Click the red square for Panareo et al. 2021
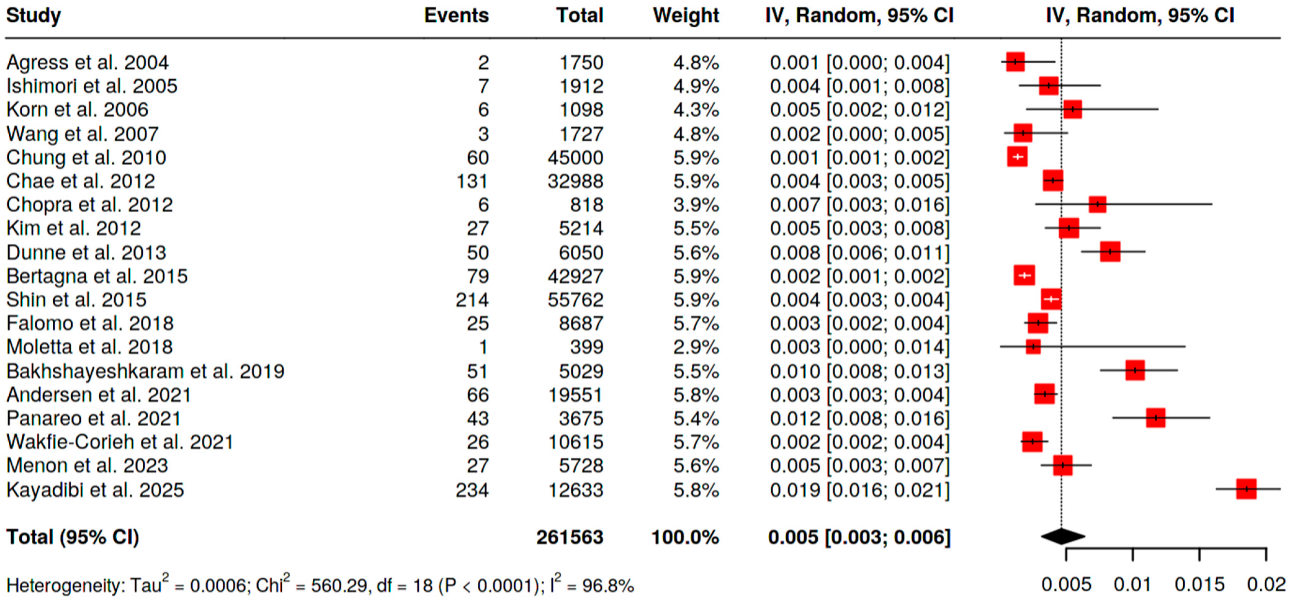 point(1155,418)
